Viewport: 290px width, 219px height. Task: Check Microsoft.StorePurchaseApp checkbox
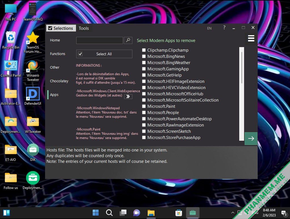[x=144, y=137]
